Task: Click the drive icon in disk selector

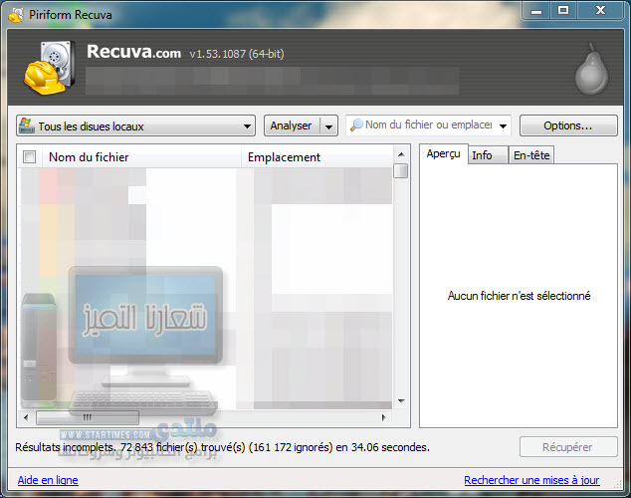Action: point(27,125)
